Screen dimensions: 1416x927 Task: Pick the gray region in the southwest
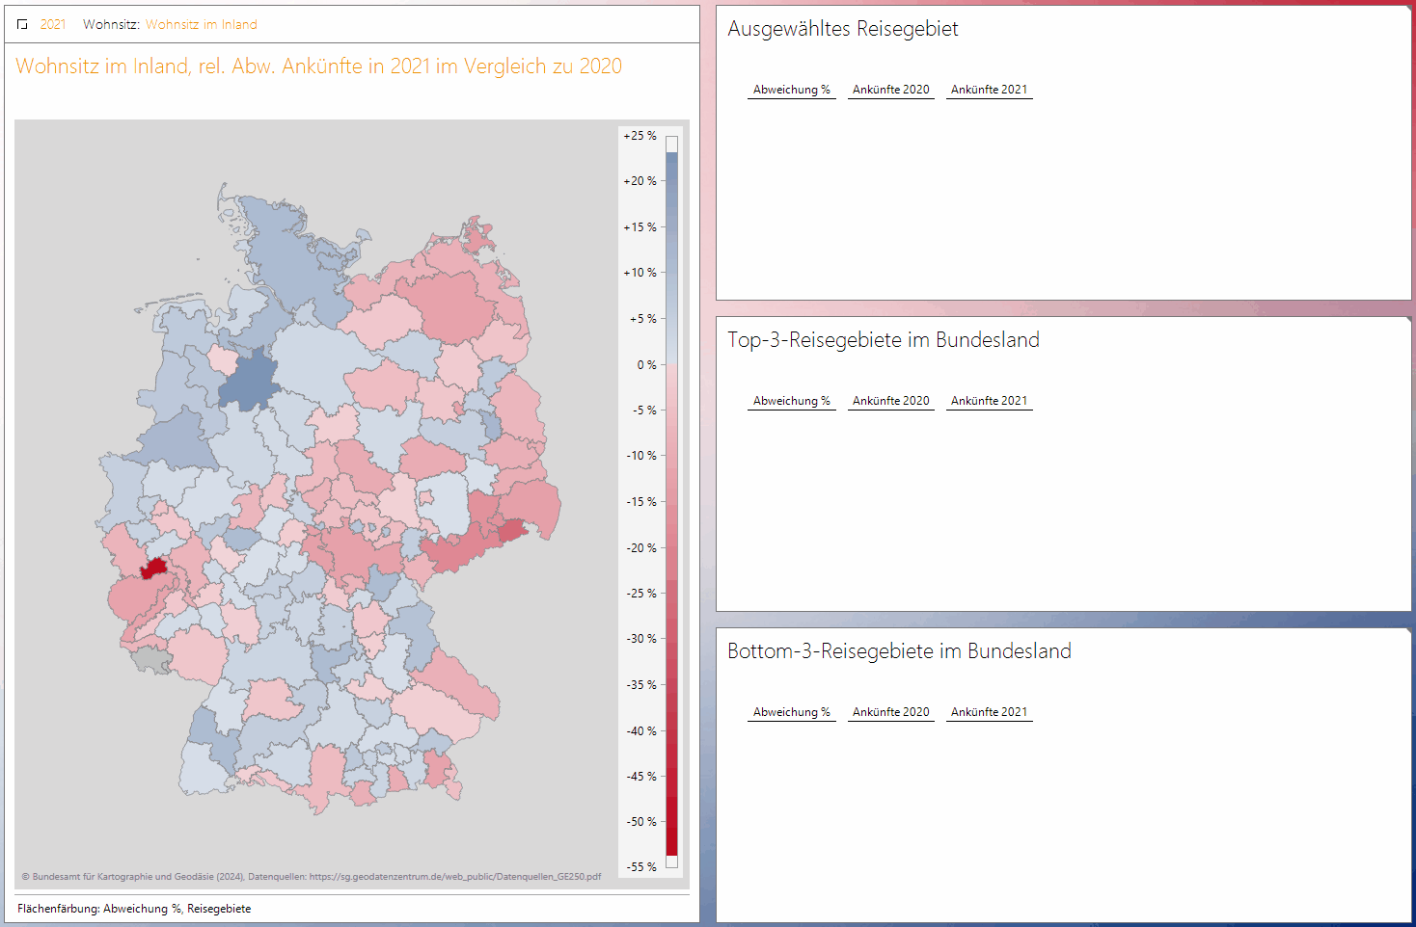[151, 659]
